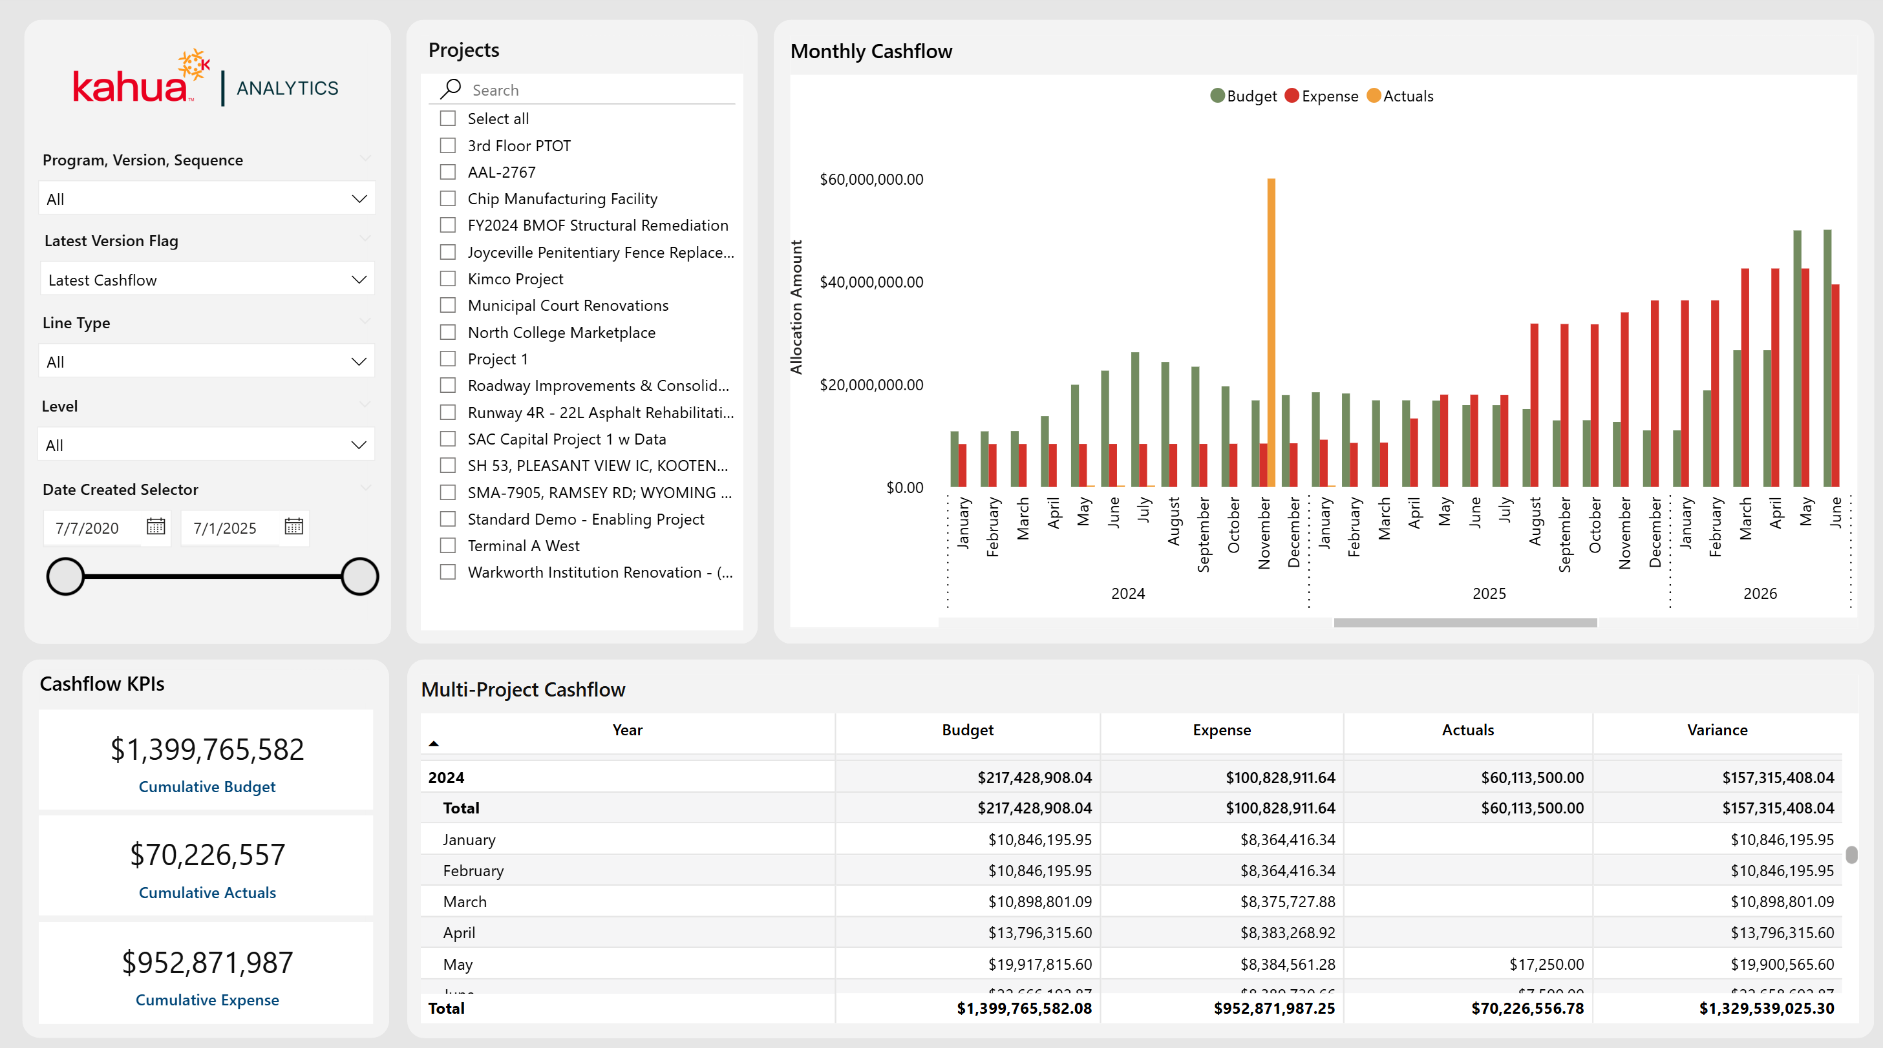This screenshot has width=1883, height=1048.
Task: Sort table by Variance column header
Action: click(1716, 729)
